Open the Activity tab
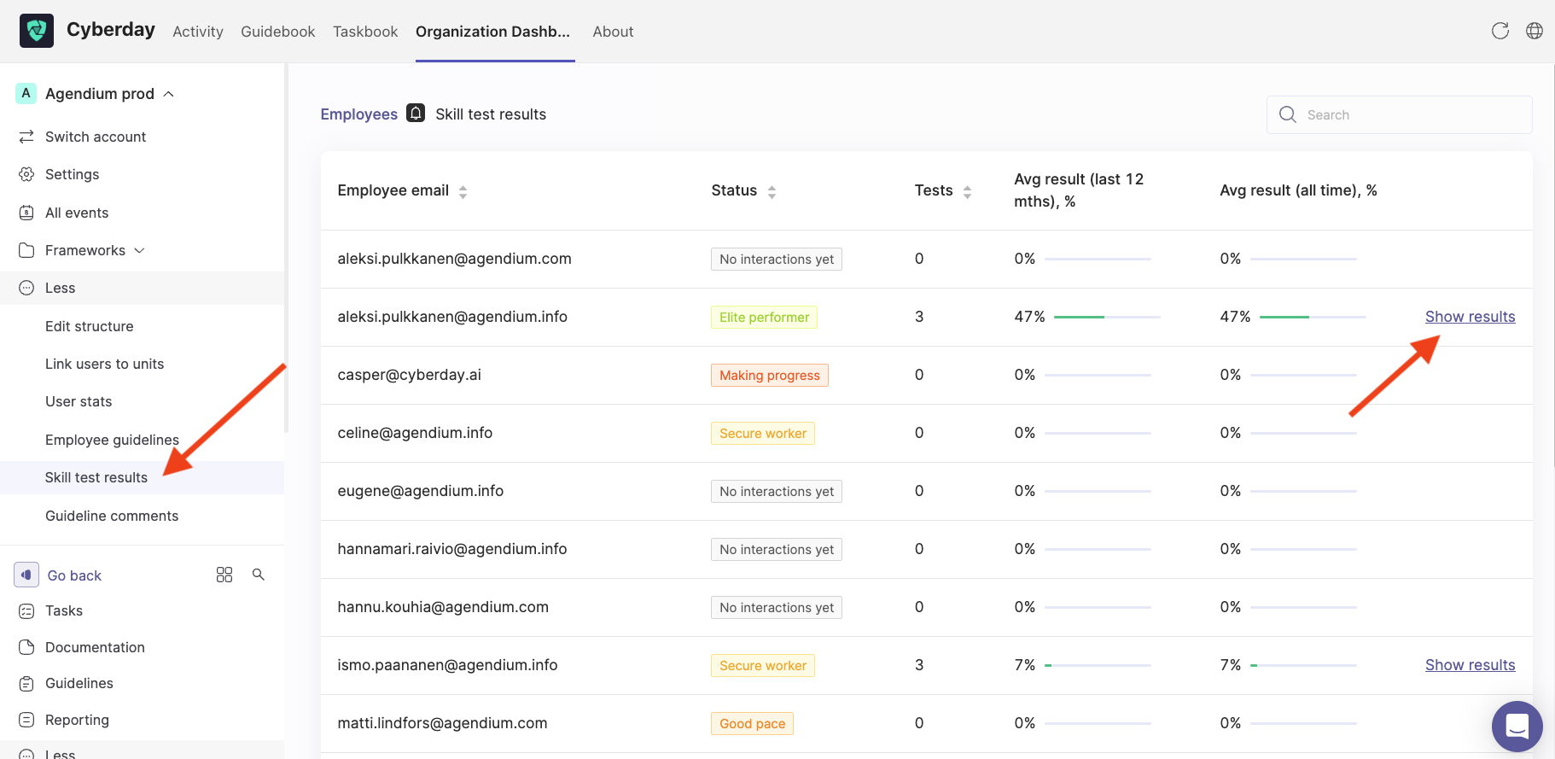 pos(198,32)
